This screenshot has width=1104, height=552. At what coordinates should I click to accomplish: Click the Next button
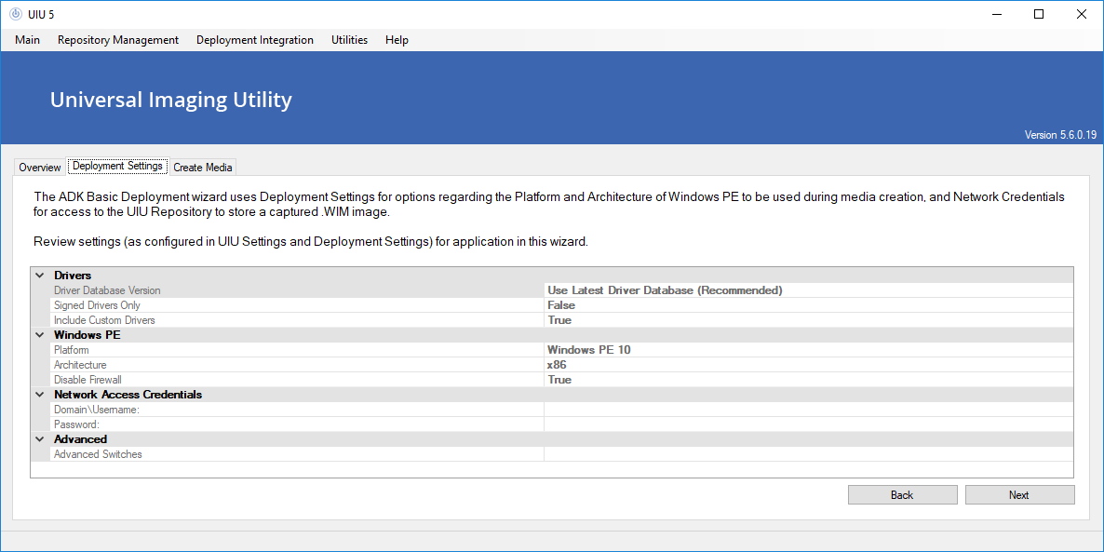[x=1019, y=495]
